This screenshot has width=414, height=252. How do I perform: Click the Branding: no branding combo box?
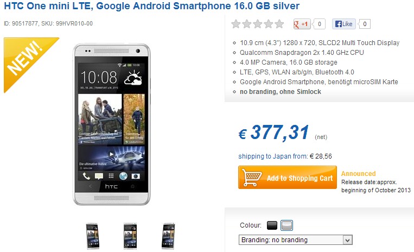[x=296, y=240]
